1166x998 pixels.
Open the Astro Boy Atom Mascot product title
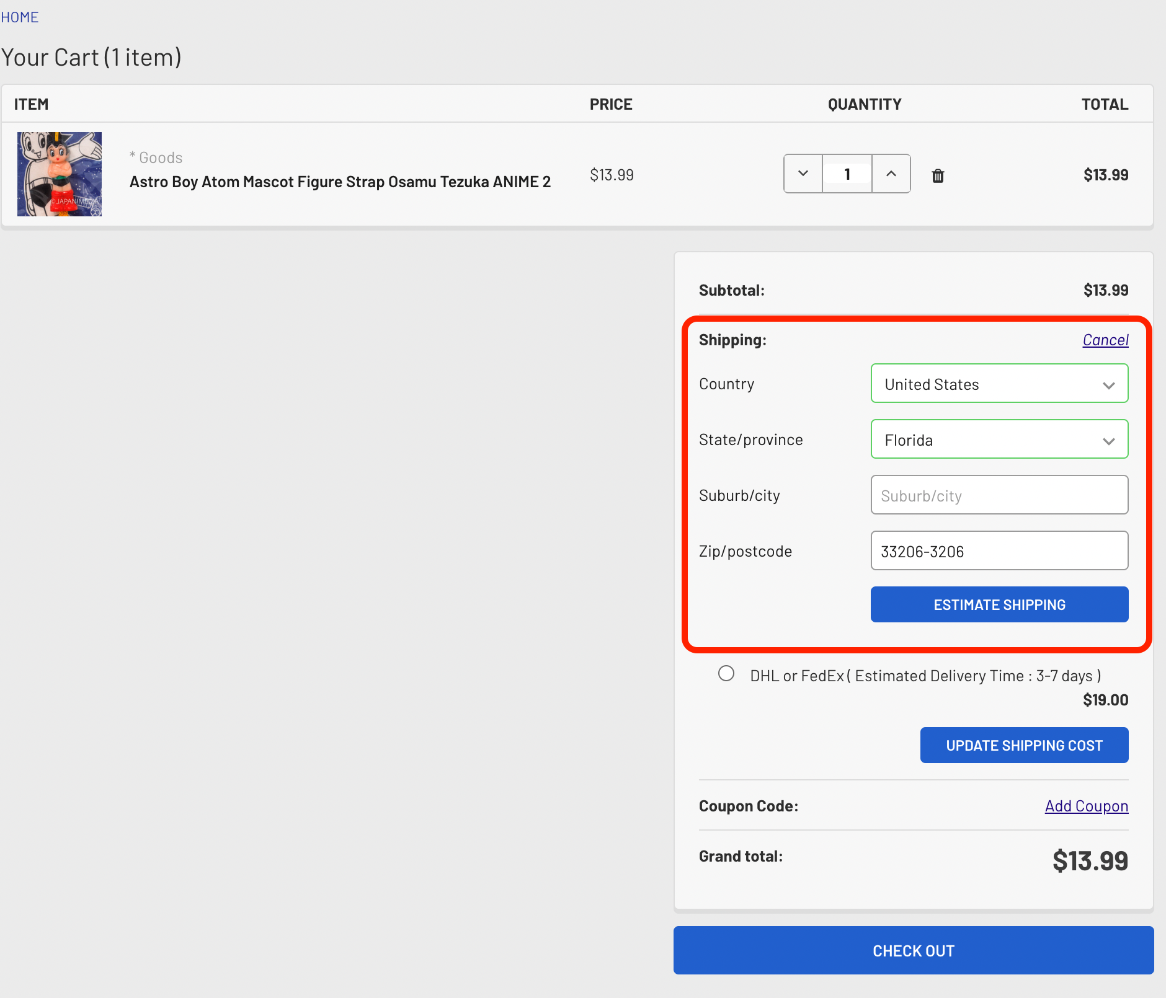[x=340, y=182]
